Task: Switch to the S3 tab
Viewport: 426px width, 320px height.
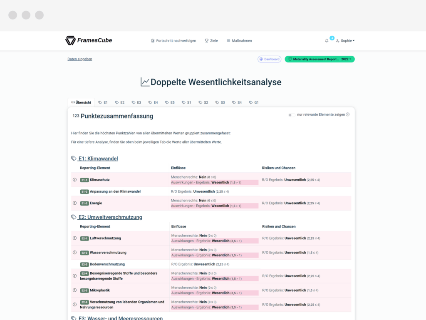Action: pos(220,102)
